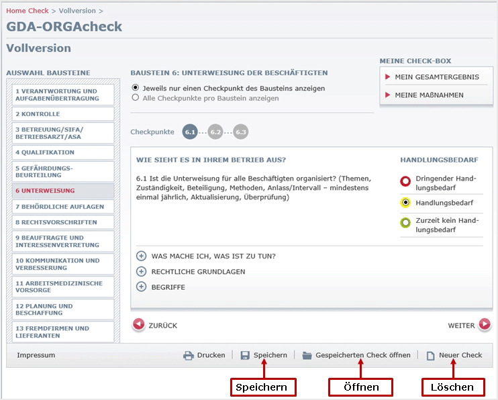Choose the yellow 'Handlungsbedarf' radio
498x400 pixels.
click(x=405, y=203)
